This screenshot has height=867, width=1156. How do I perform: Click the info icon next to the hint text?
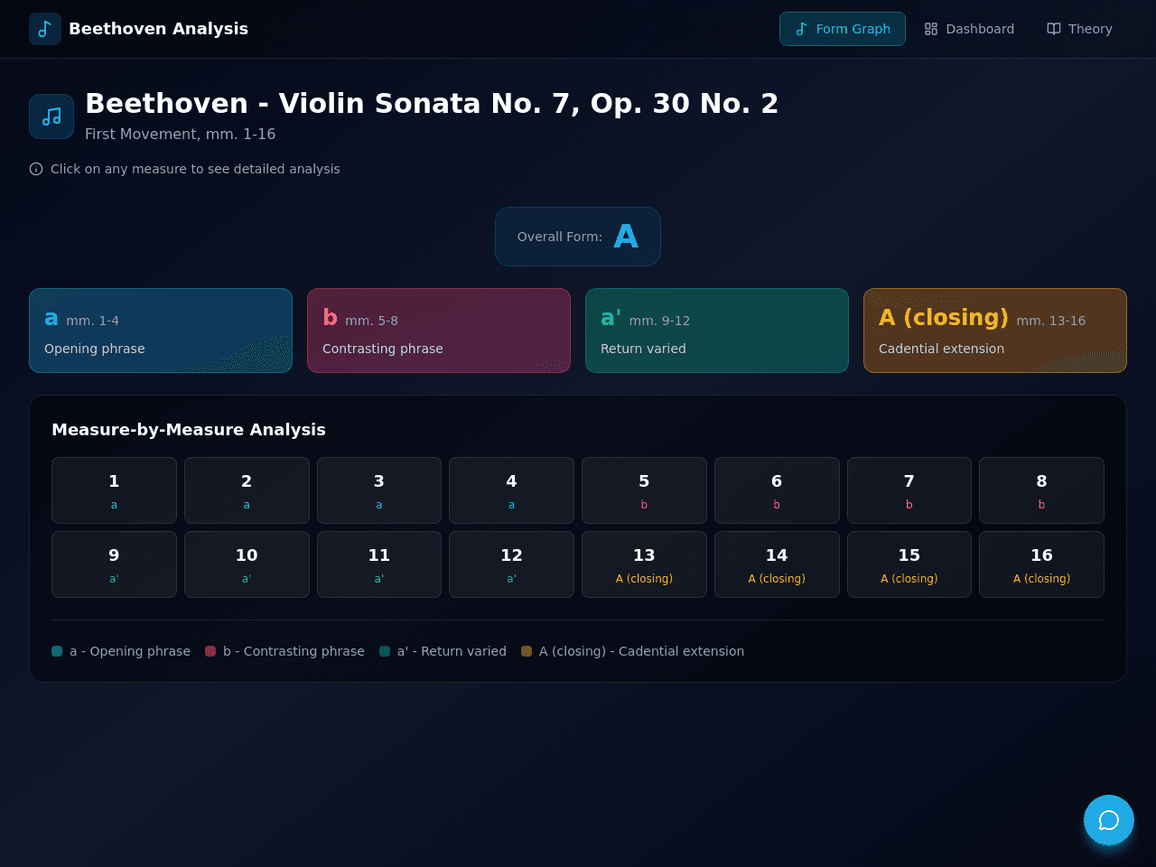(x=36, y=169)
